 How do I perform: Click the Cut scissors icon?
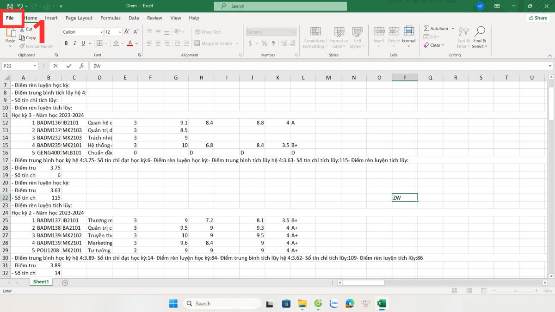tap(22, 29)
